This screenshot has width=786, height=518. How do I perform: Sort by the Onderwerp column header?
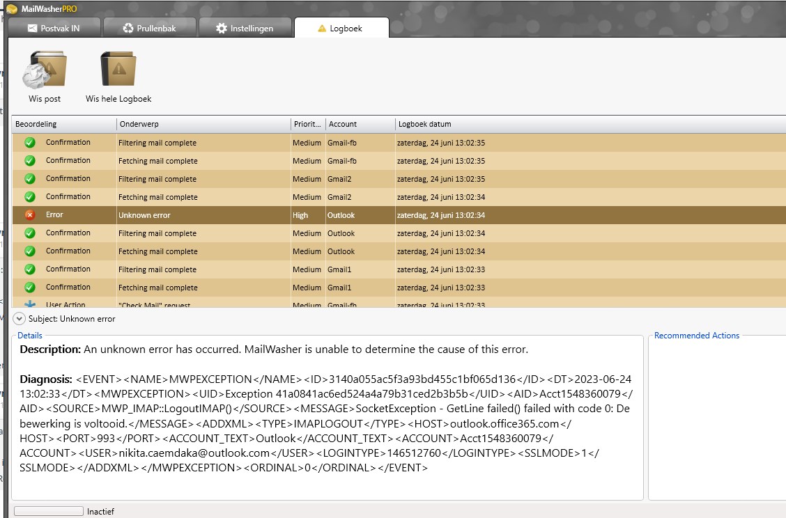pyautogui.click(x=203, y=124)
